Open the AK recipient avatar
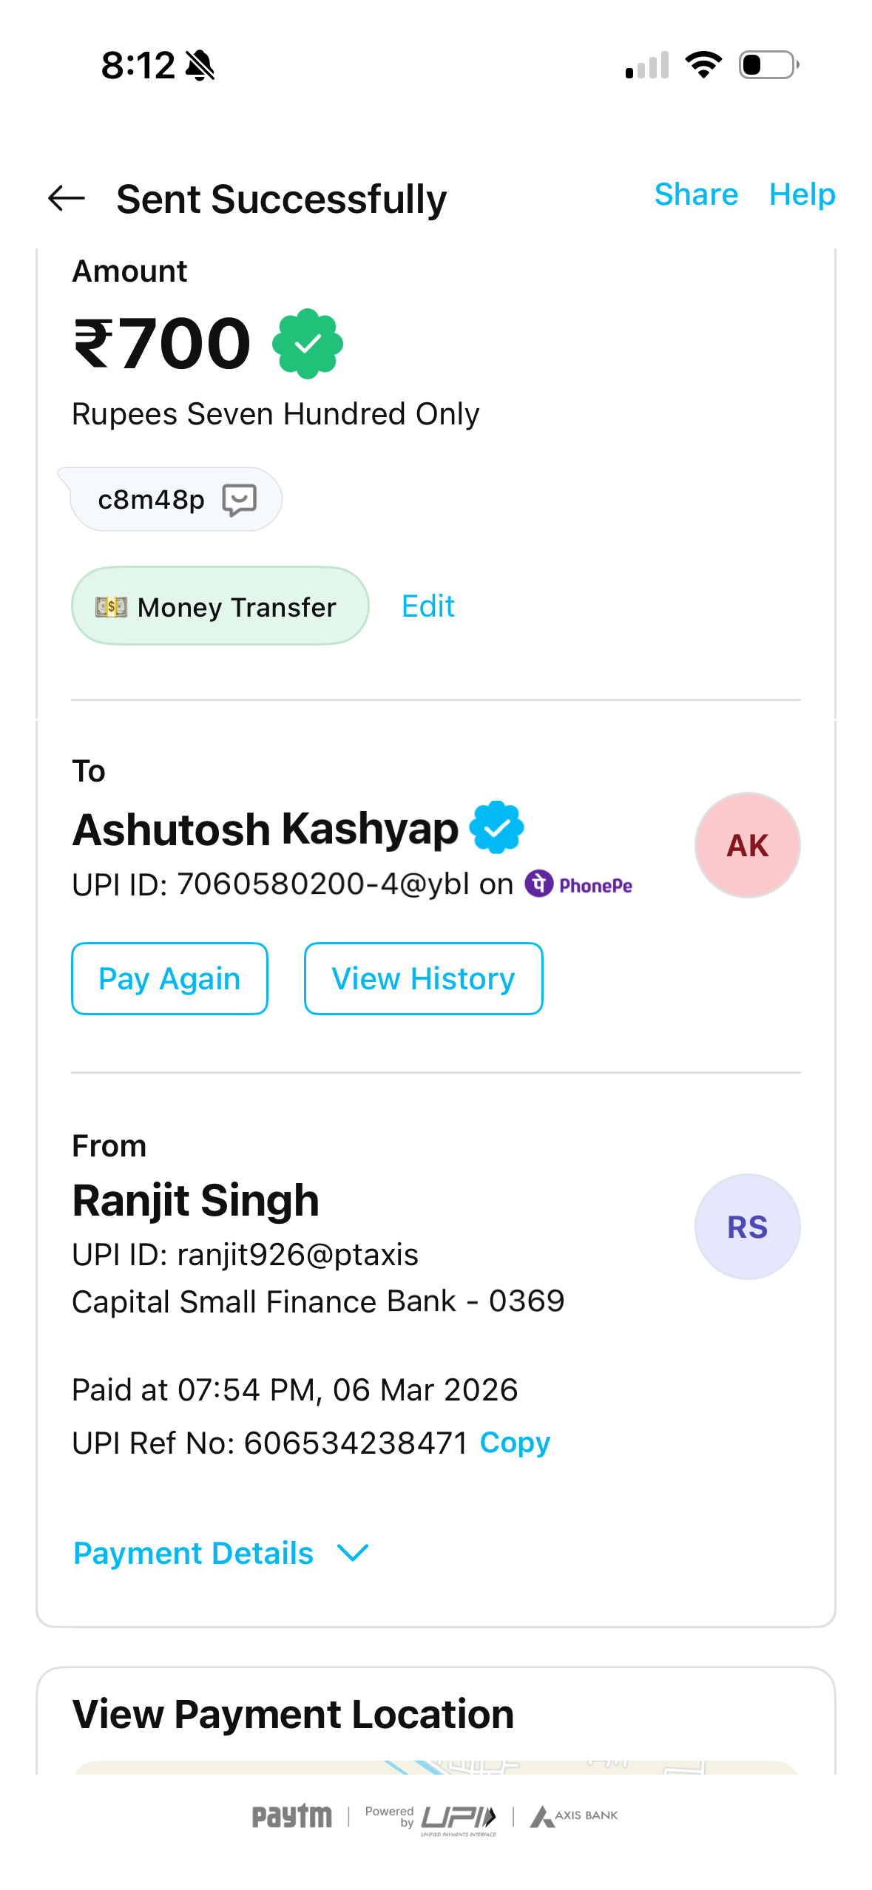872x1890 pixels. click(x=747, y=845)
